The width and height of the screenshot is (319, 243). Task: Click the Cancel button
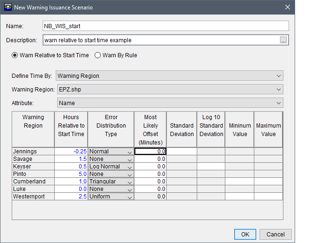point(275,234)
